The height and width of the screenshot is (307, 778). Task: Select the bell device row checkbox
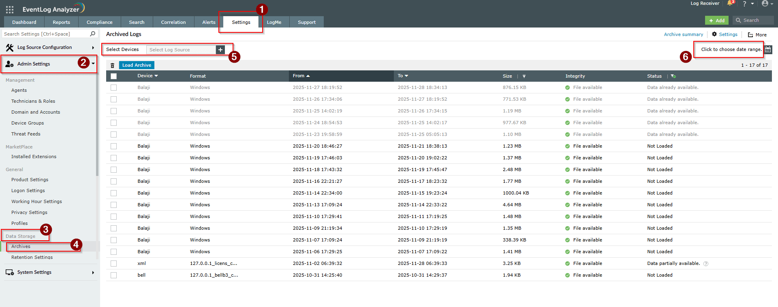[x=113, y=275]
